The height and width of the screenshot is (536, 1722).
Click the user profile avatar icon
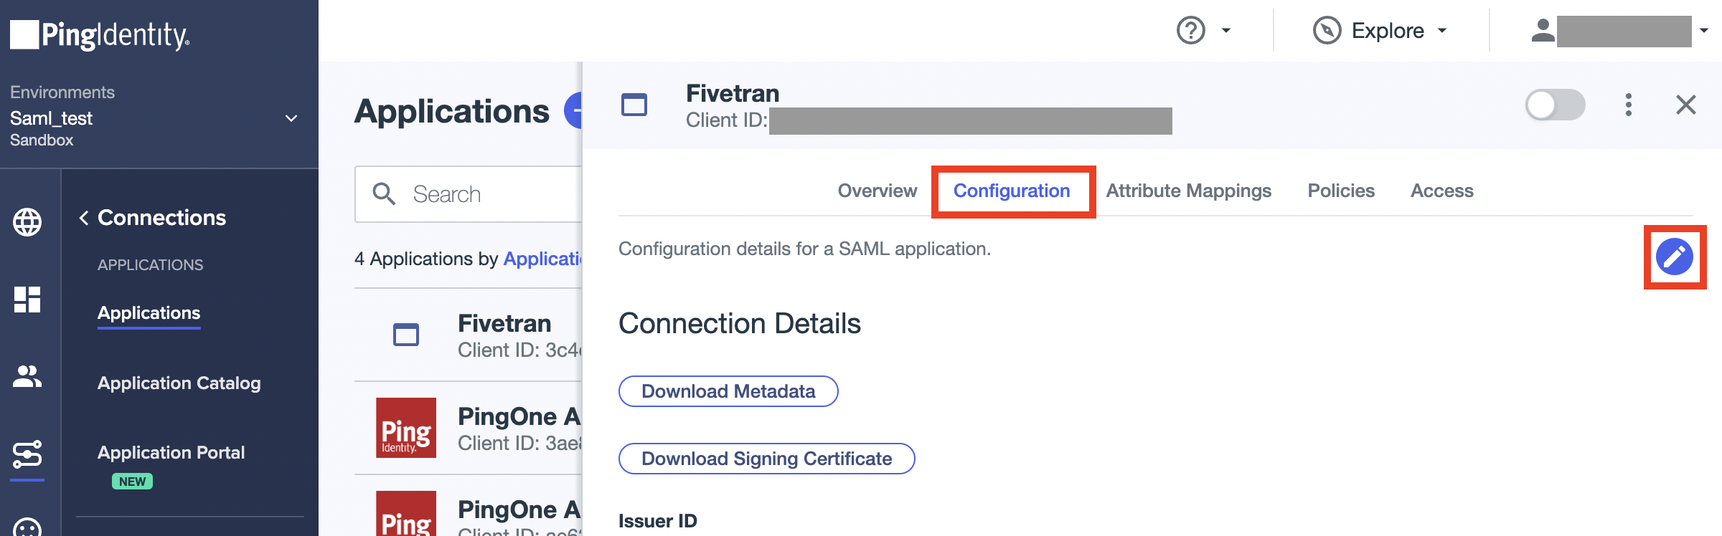coord(1543,30)
